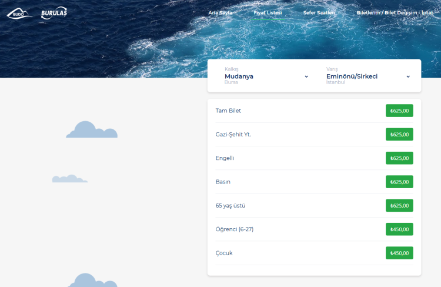Select the Engelli ₺625,00 price button
Viewport: 441px width, 287px height.
[399, 158]
